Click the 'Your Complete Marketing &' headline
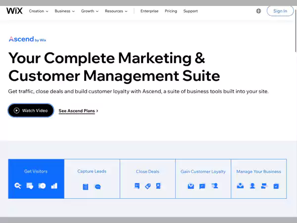The height and width of the screenshot is (223, 297). (x=106, y=58)
